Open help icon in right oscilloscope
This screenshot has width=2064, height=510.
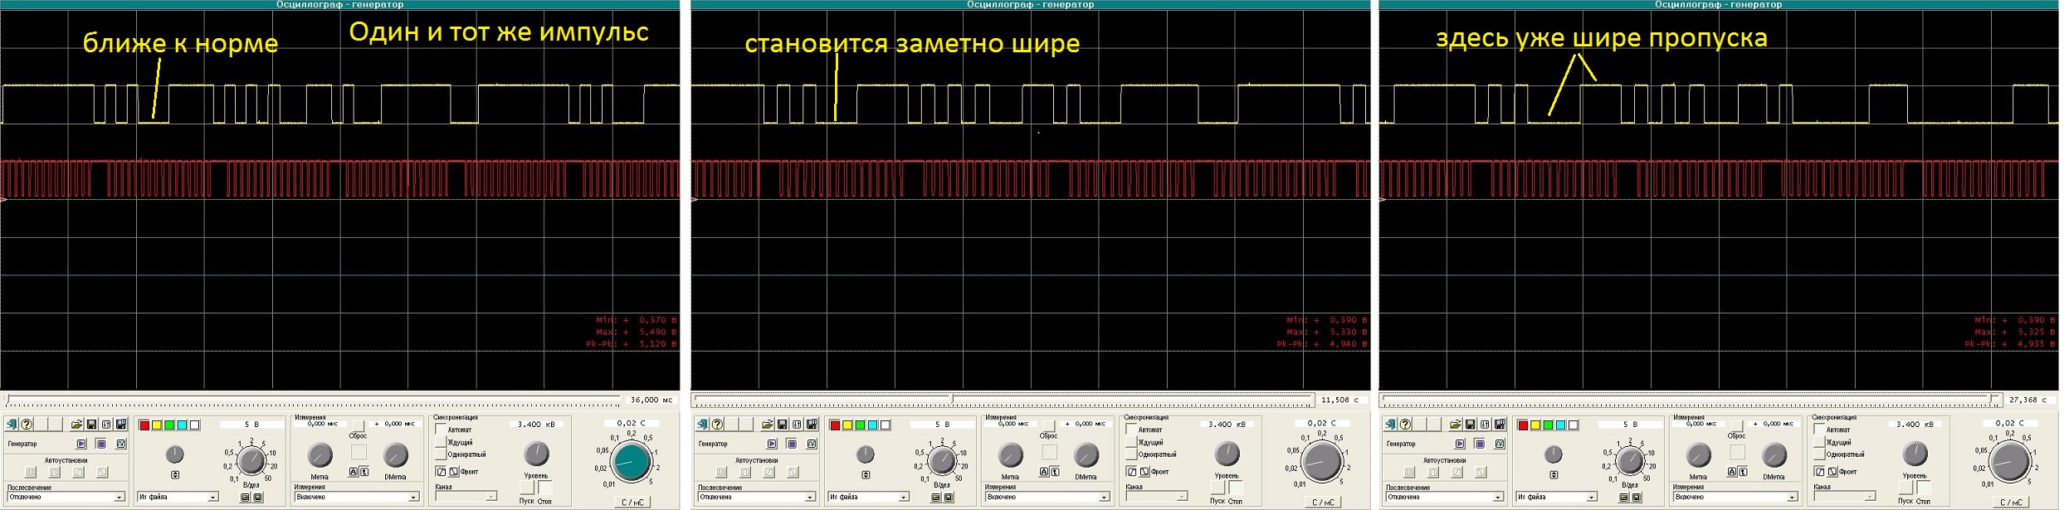(1405, 425)
